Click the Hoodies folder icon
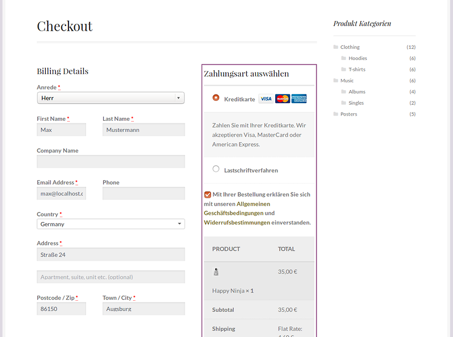Viewport: 453px width, 337px height. [344, 58]
